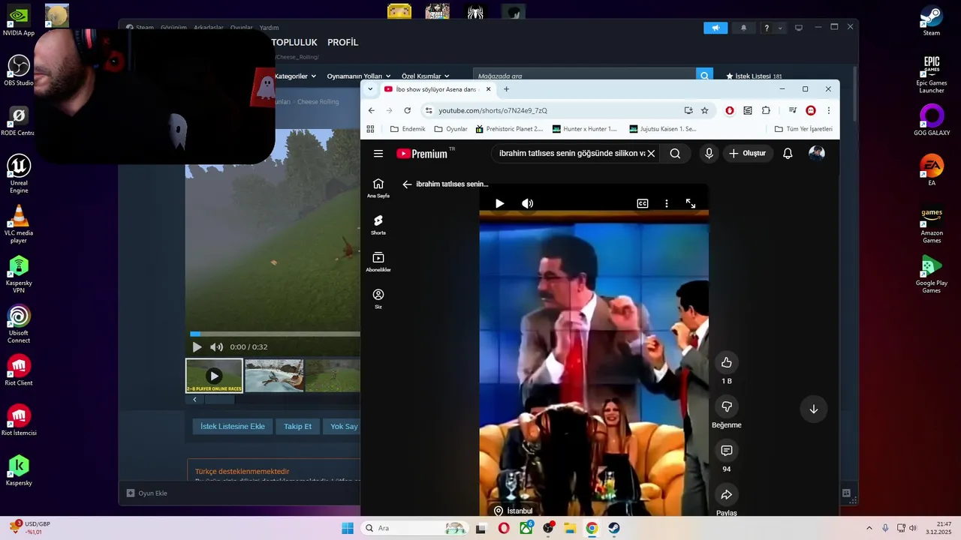Screen dimensions: 961x540
Task: Open Chrome extensions puzzle icon
Action: coord(766,110)
